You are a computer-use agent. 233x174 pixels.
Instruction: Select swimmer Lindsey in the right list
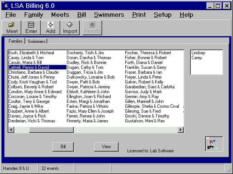pyautogui.click(x=198, y=53)
